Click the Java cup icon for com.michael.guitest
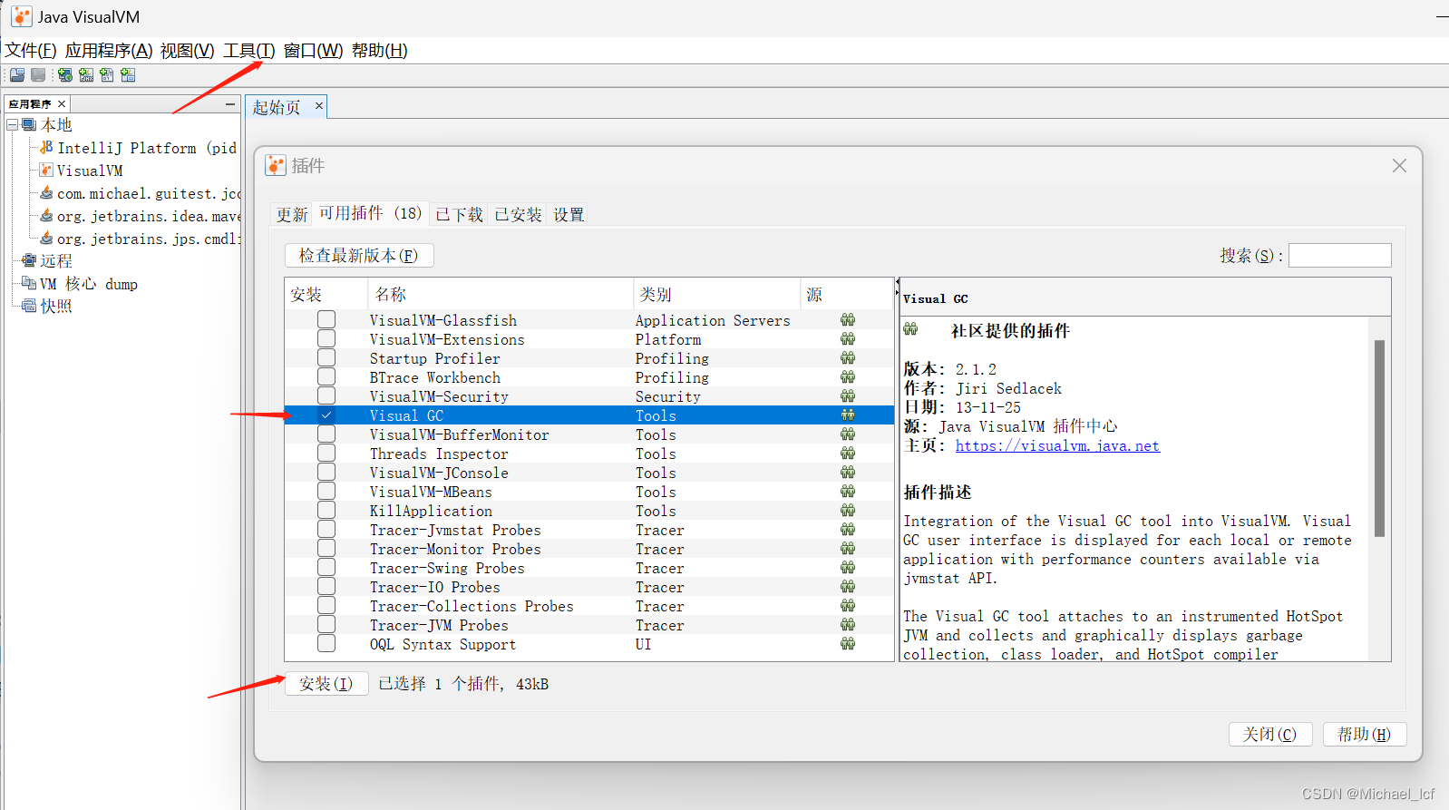 click(47, 192)
